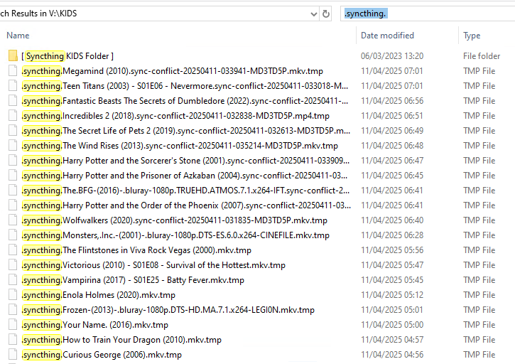Click the search box containing .syncthing.
The width and height of the screenshot is (515, 364).
(428, 14)
